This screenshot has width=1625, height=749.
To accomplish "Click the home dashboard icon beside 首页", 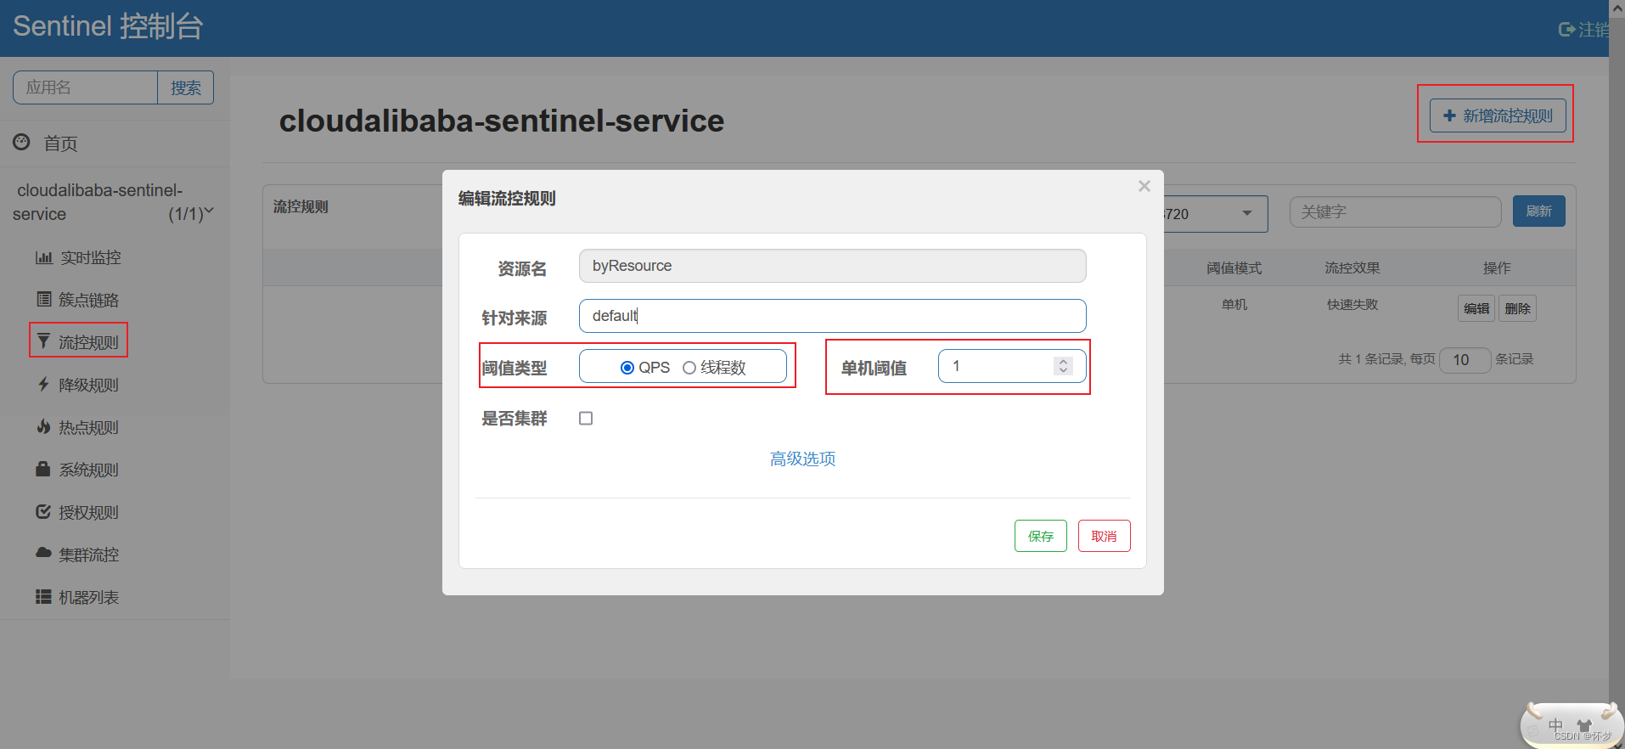I will [x=21, y=142].
